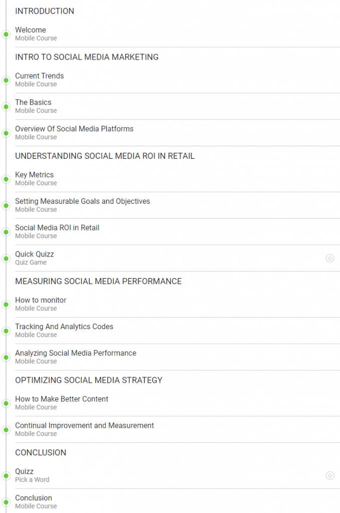Open Analyzing Social Media Performance lesson
340x513 pixels.
click(x=76, y=353)
